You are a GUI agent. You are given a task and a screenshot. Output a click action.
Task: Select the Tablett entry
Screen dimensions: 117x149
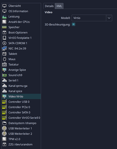21,54
